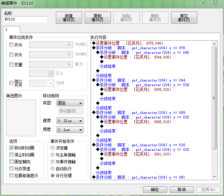Click the 清空事件页 button
Viewport: 224px width, 196px height.
[184, 18]
